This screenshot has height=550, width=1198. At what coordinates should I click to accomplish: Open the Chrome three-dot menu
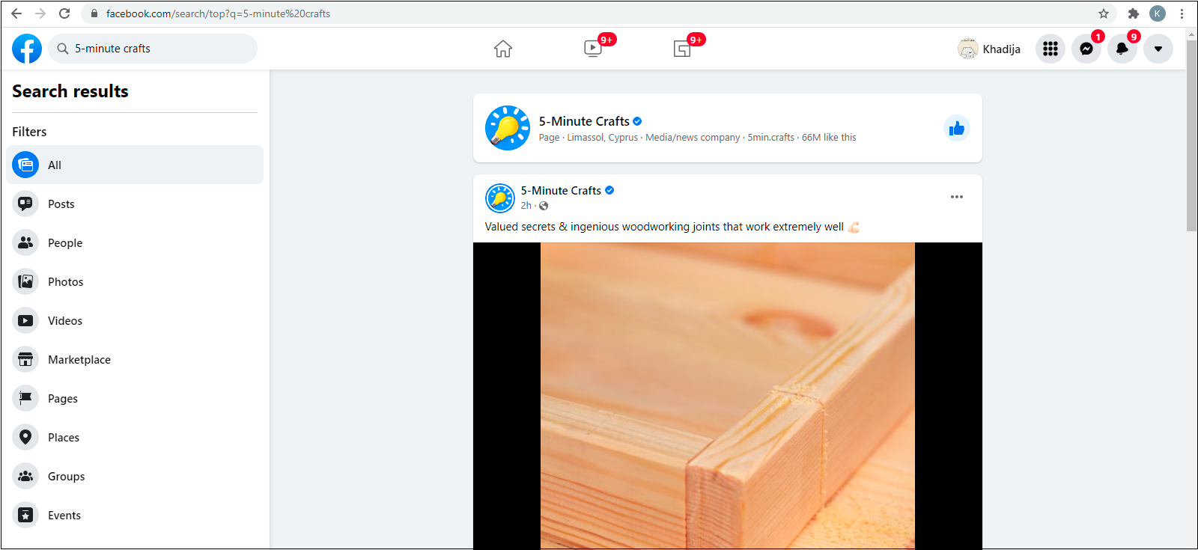[1182, 13]
